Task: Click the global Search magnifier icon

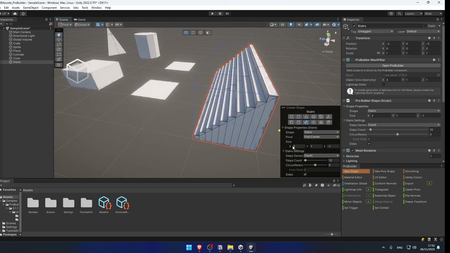Action: (399, 14)
